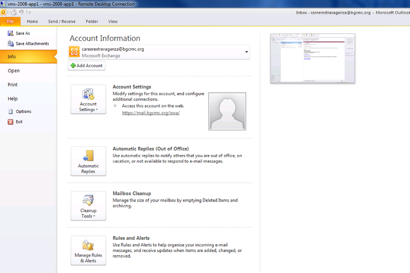Click the Rules and Alerts heading
This screenshot has height=273, width=410.
131,238
